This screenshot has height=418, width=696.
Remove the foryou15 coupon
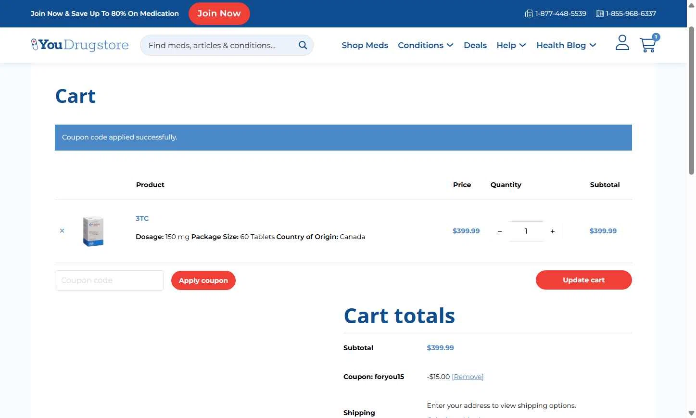[x=468, y=377]
